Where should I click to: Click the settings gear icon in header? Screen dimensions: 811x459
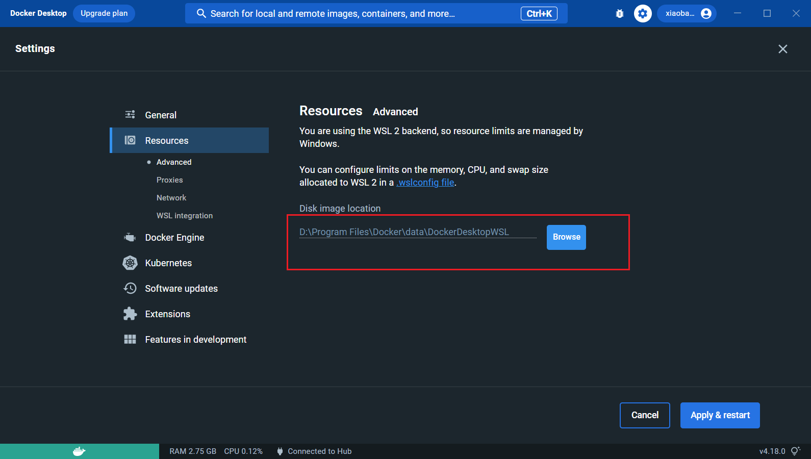(643, 14)
